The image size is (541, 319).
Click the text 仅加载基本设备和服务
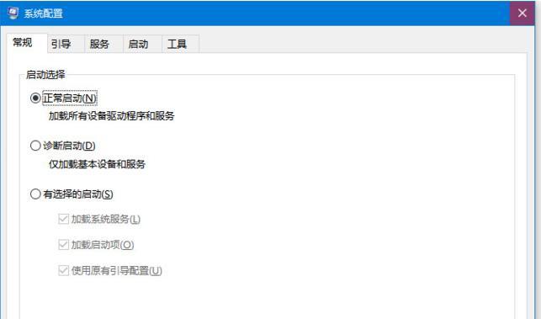(x=97, y=164)
